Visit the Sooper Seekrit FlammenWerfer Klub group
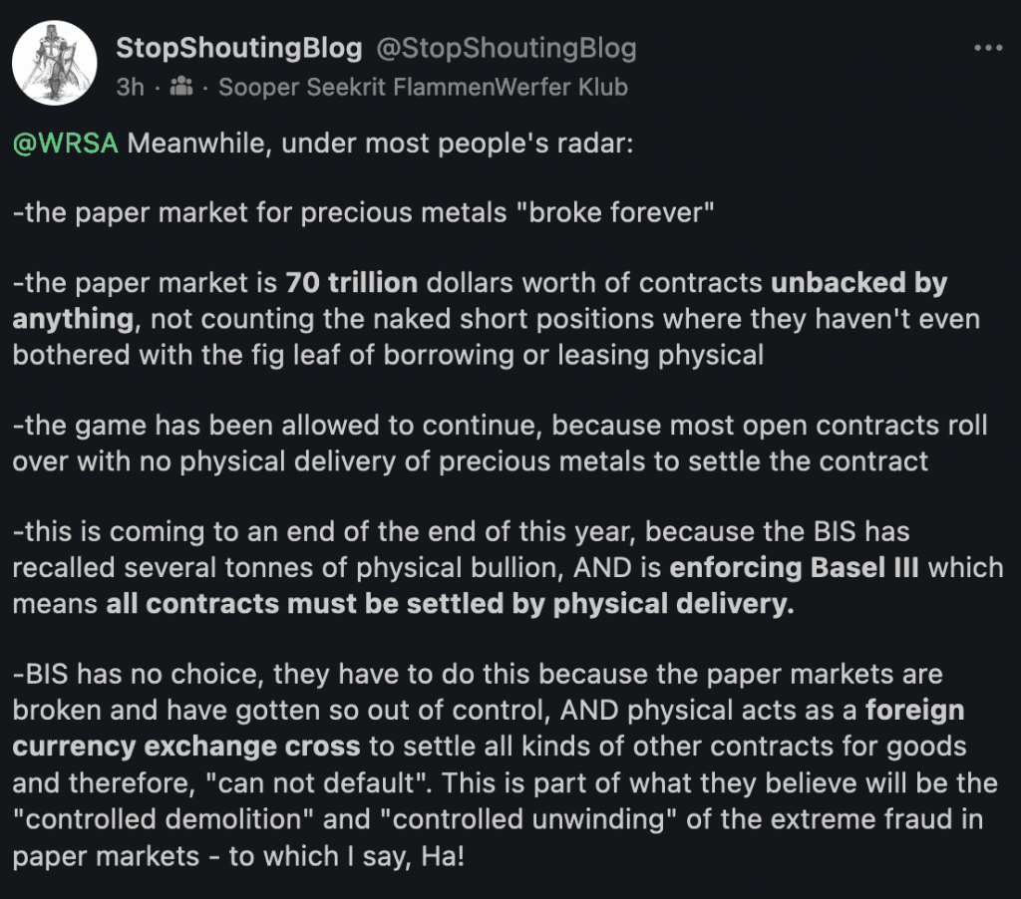The image size is (1021, 899). 423,87
